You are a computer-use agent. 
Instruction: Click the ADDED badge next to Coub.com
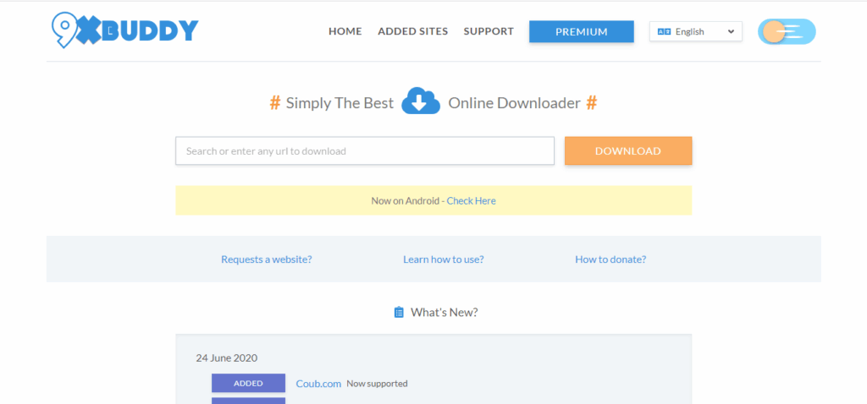coord(248,383)
